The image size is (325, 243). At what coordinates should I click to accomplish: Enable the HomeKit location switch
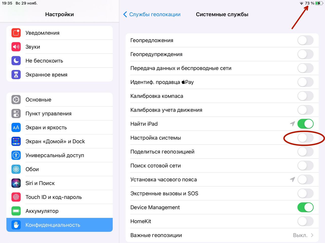click(x=305, y=221)
